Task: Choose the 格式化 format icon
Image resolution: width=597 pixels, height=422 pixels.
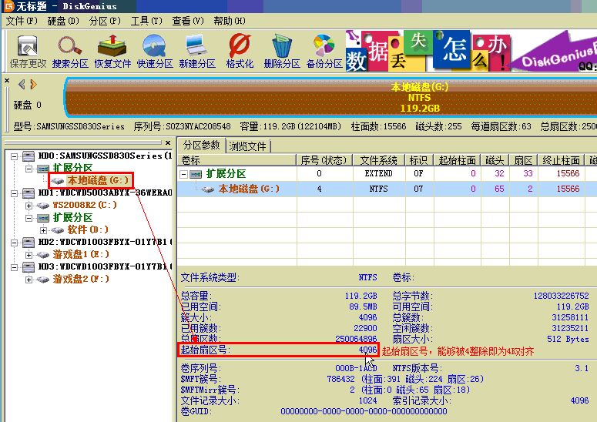Action: point(240,51)
